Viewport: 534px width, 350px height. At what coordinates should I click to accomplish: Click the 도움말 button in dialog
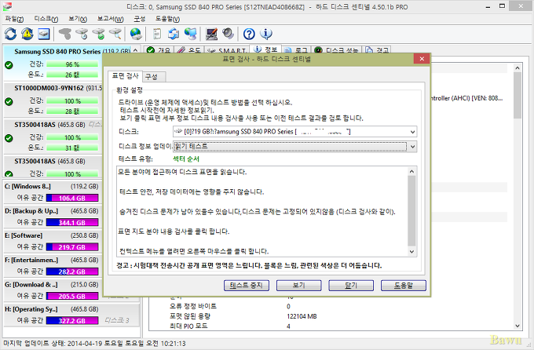(403, 286)
